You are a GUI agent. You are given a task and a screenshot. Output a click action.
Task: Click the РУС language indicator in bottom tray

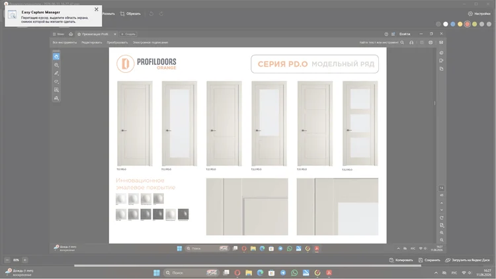point(454,272)
